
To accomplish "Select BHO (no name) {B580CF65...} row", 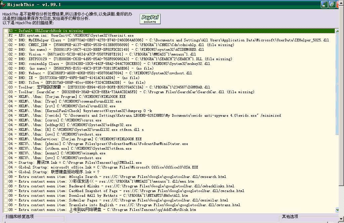I will click(x=81, y=68).
